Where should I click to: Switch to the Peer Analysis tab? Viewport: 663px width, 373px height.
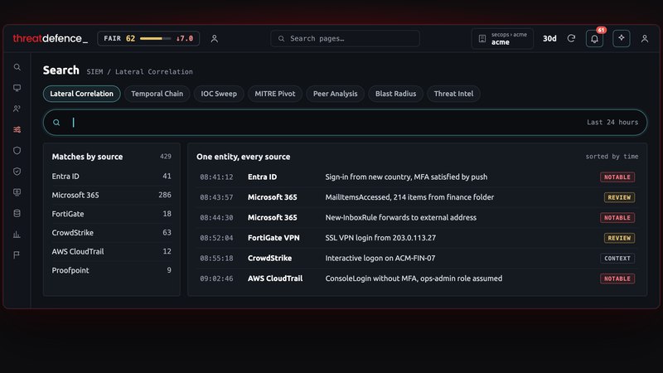tap(336, 94)
